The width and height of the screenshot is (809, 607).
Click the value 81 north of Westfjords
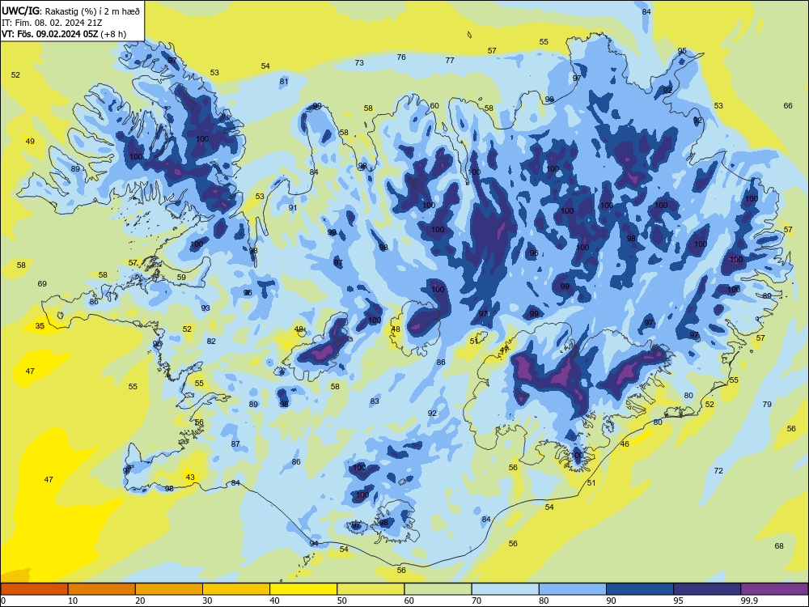click(x=284, y=82)
